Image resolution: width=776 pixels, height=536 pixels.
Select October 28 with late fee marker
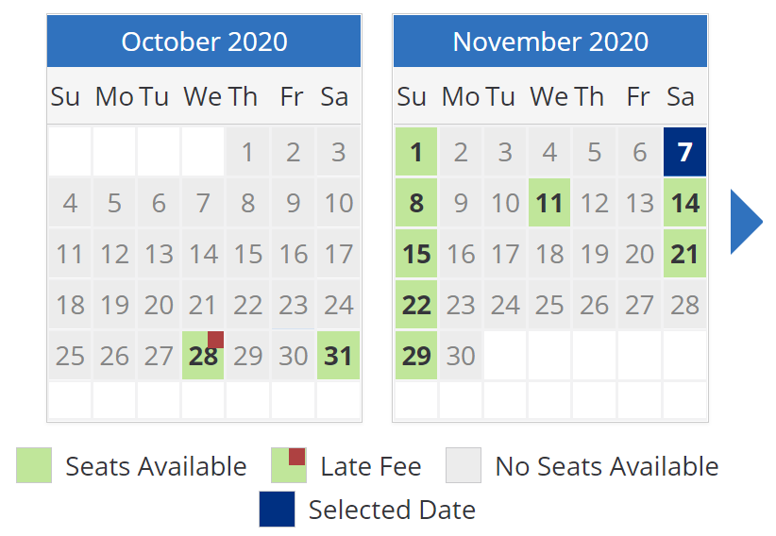(x=203, y=356)
